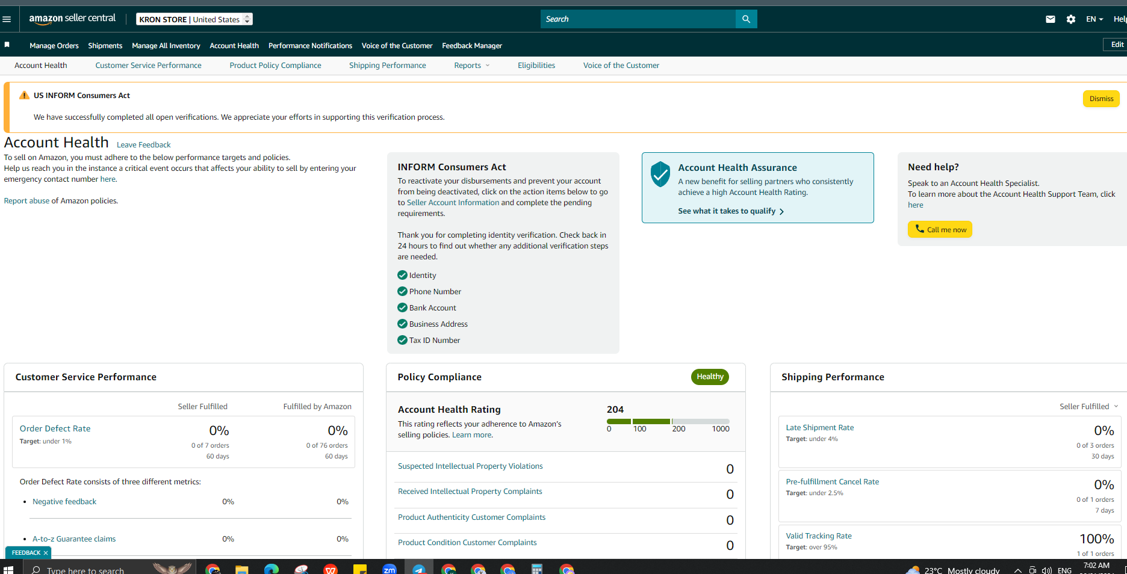
Task: Switch to Customer Service Performance tab
Action: pos(148,66)
